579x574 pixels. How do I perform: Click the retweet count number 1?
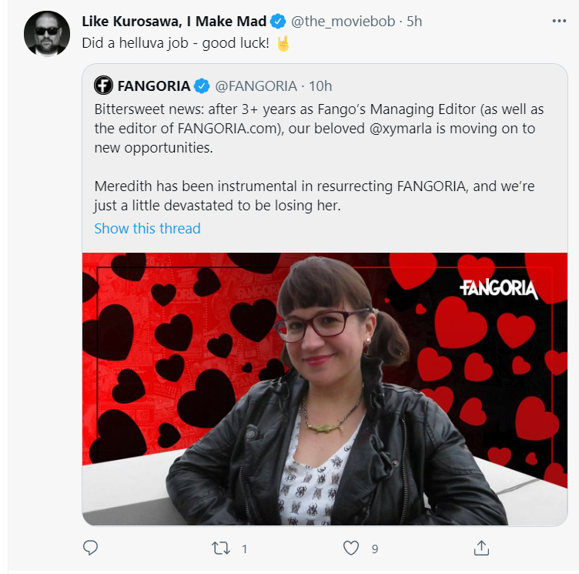244,549
